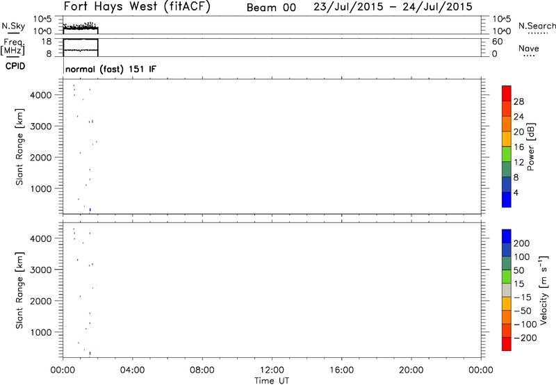Screen dimensions: 556x385
Task: Click the '-200' label on Velocity colorbar
Action: pos(525,338)
